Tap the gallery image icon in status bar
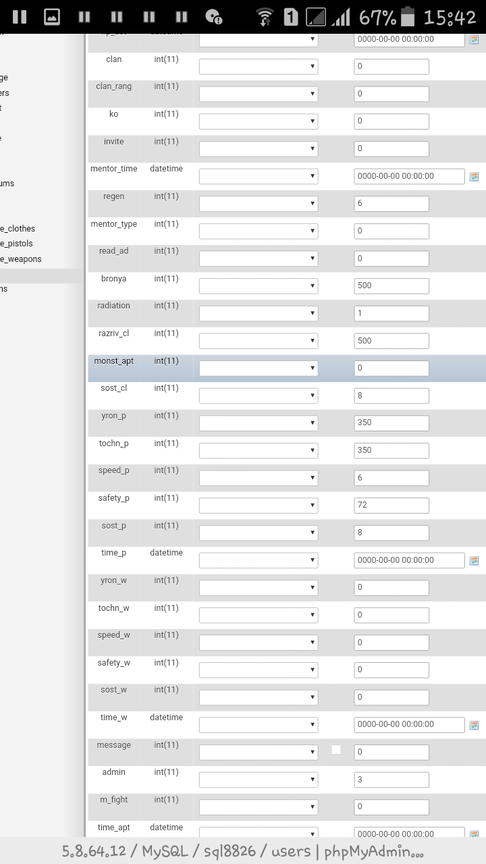Viewport: 486px width, 864px height. pos(52,17)
